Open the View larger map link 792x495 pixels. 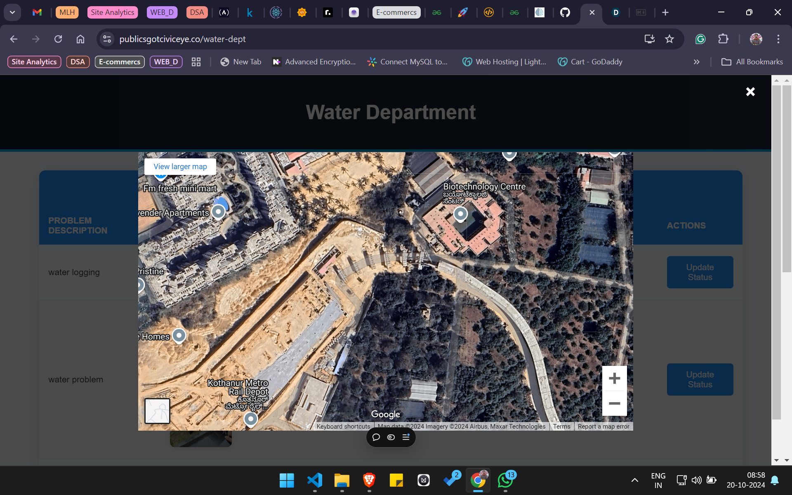tap(180, 167)
